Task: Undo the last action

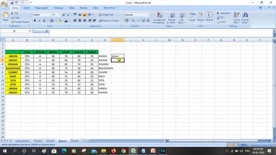Action: 16,3
